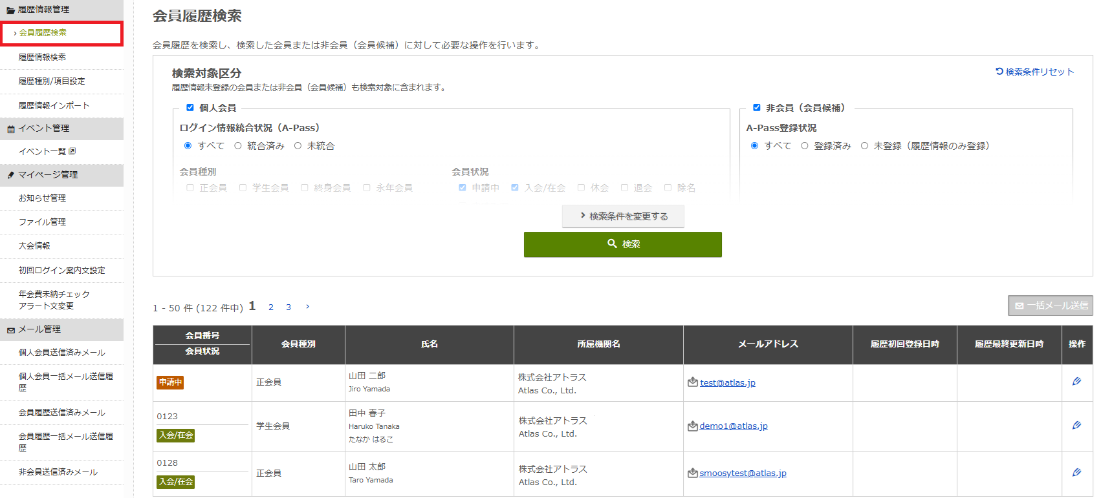
Task: Go to next results page with the arrow
Action: tap(307, 307)
